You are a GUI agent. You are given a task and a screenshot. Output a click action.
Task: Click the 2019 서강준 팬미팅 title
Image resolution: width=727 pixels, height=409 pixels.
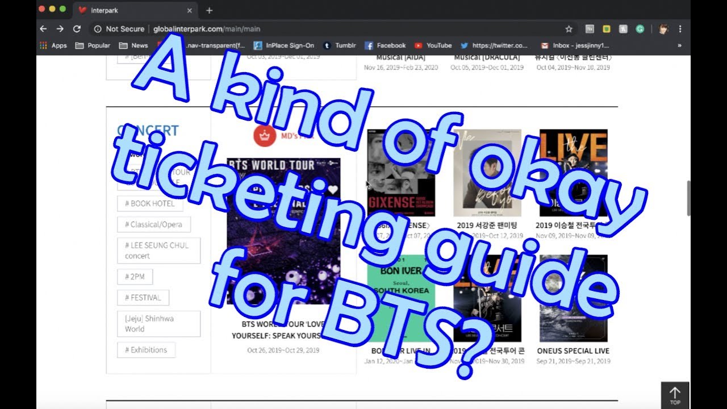point(487,226)
